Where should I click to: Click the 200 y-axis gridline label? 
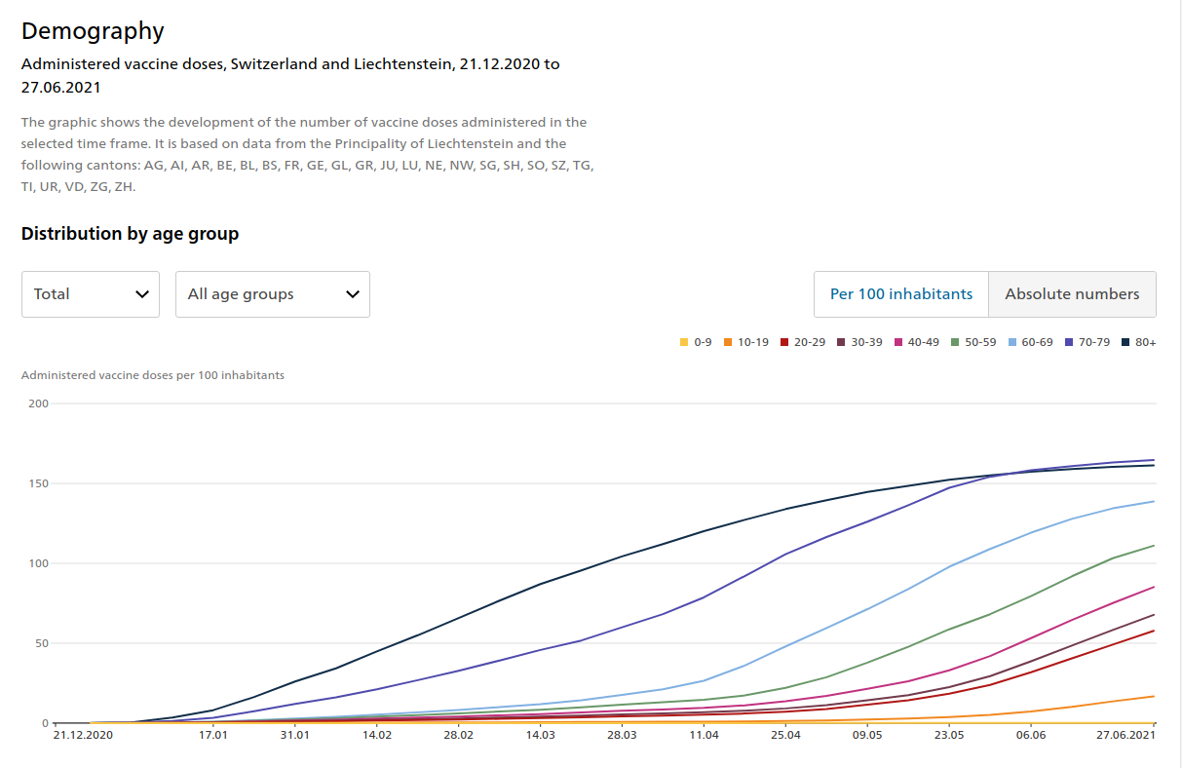pos(37,403)
